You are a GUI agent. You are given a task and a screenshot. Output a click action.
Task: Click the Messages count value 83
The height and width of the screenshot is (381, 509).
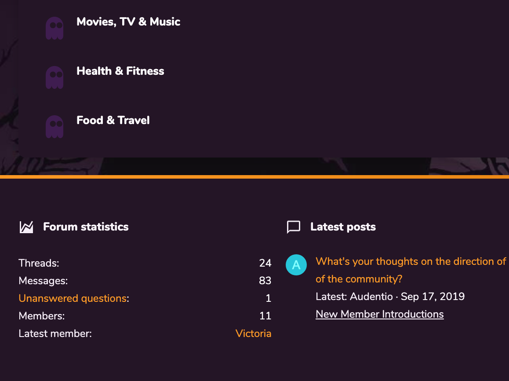(265, 281)
